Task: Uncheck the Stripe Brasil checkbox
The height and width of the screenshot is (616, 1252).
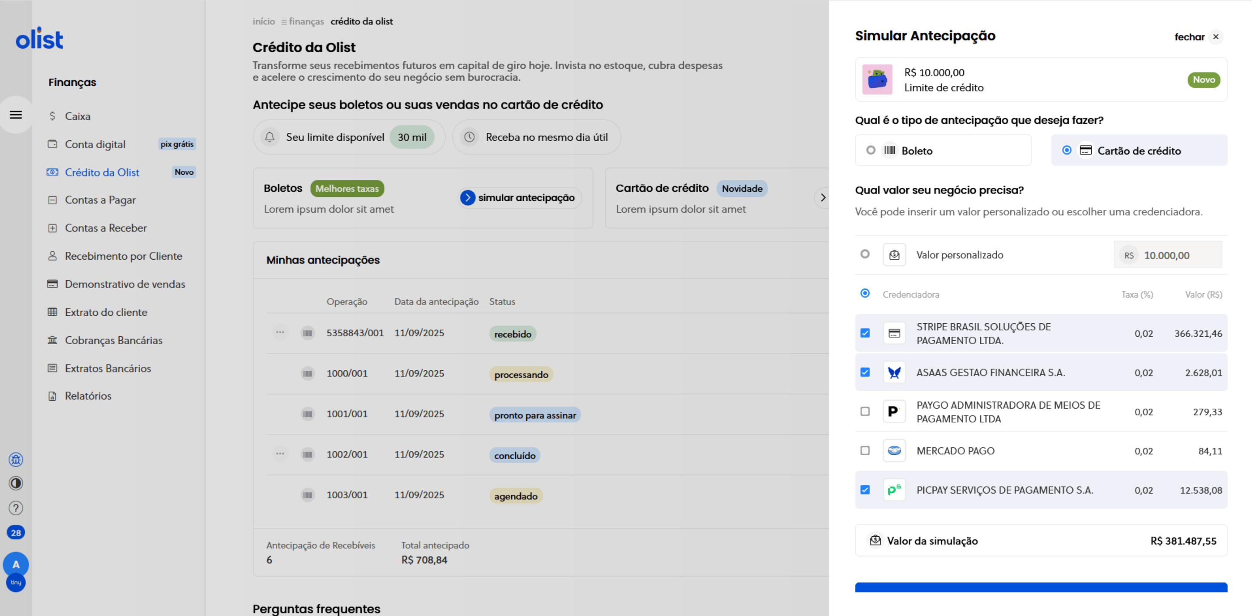Action: point(864,333)
